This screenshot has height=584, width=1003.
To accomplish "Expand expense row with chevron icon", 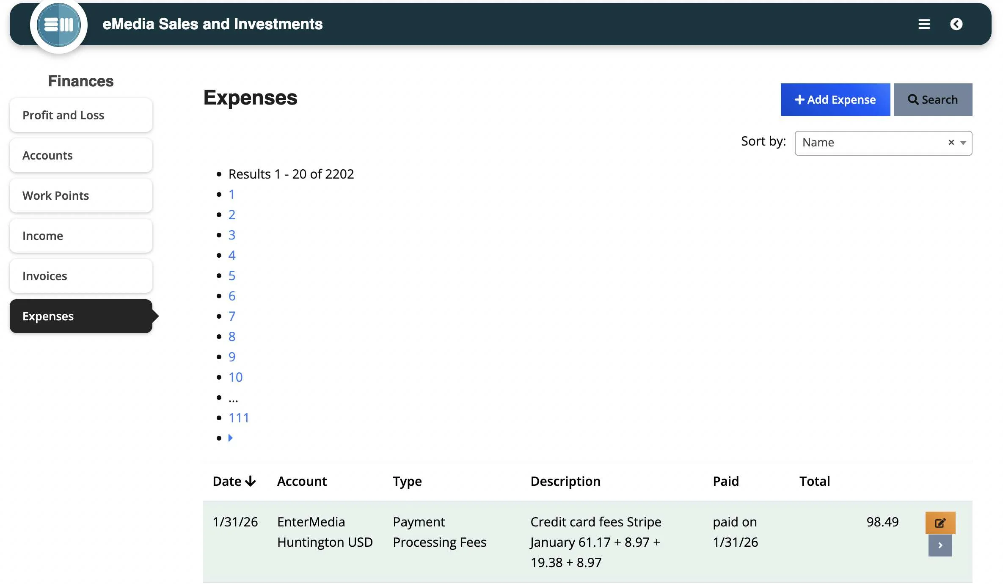I will (940, 545).
